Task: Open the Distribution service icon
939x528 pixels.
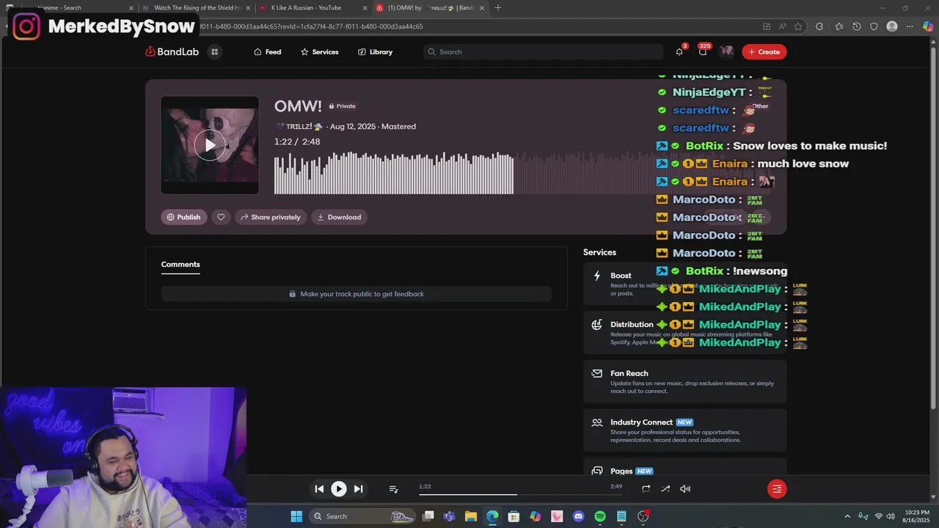Action: pos(597,325)
